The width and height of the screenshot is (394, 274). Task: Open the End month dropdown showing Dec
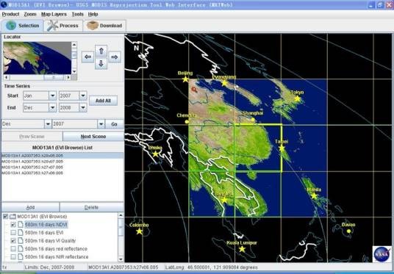tap(52, 108)
